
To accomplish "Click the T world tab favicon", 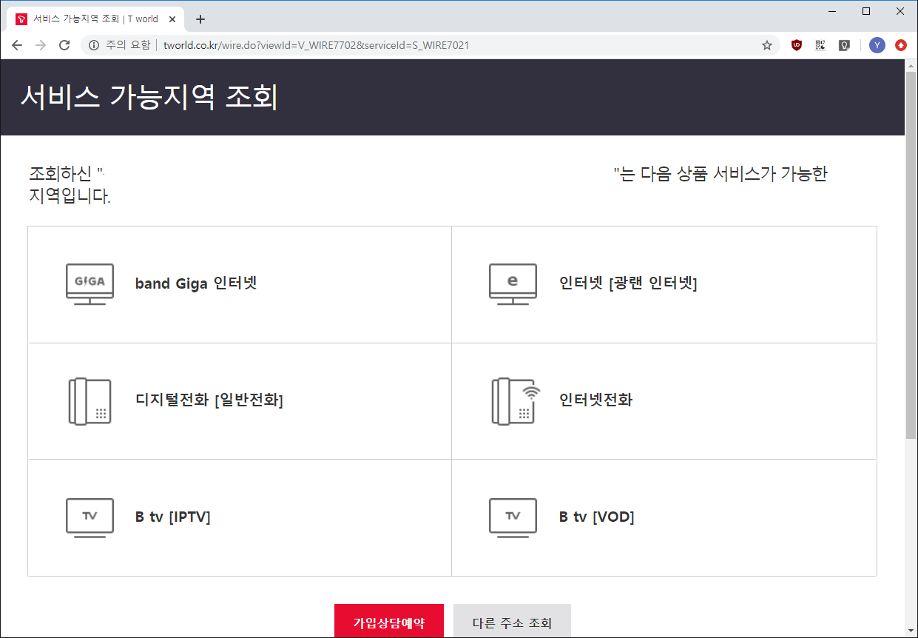I will click(x=21, y=19).
